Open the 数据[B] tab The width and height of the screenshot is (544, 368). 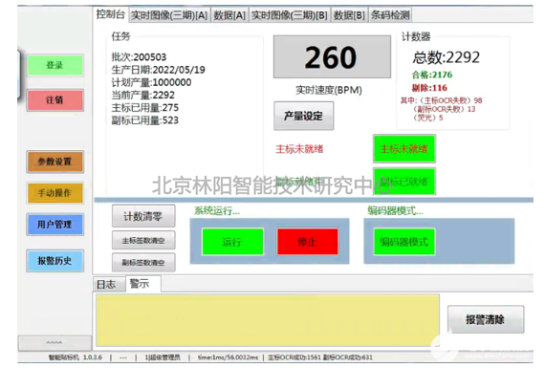pyautogui.click(x=349, y=15)
